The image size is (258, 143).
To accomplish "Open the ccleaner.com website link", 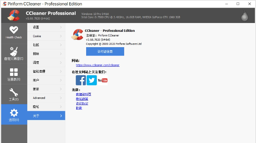I will [98, 65].
